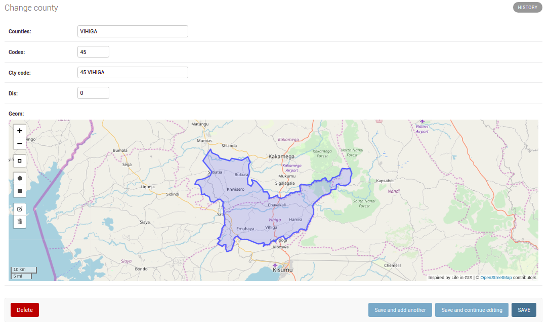Open the HISTORY panel

click(527, 7)
